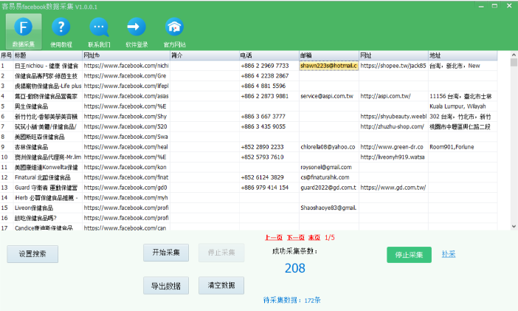Open the 联系我们 contact chat icon
The height and width of the screenshot is (311, 518).
pos(99,32)
